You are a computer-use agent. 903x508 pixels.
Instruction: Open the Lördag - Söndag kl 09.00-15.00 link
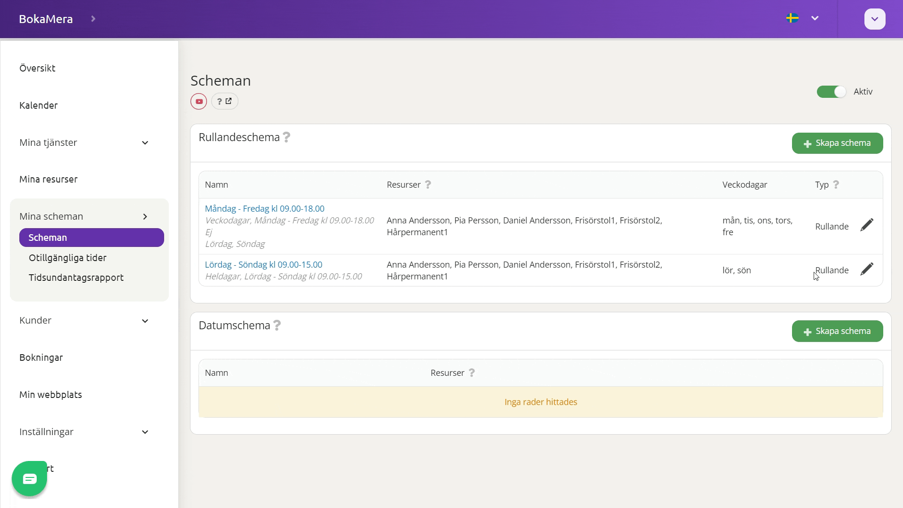(263, 264)
